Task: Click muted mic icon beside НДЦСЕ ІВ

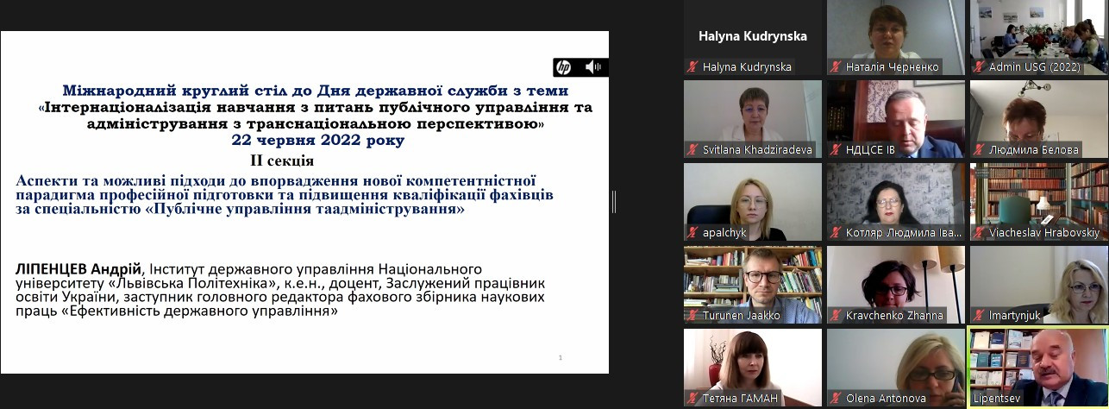Action: (x=835, y=149)
